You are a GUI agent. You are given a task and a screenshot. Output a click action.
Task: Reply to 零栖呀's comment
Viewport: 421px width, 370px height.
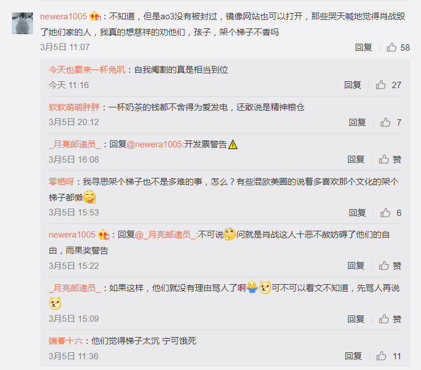tap(357, 213)
